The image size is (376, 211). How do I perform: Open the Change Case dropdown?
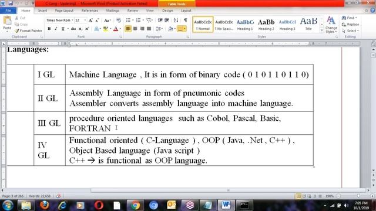point(108,21)
